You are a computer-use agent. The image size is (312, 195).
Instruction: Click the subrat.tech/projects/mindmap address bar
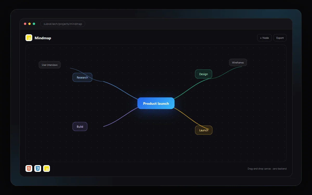pyautogui.click(x=63, y=24)
